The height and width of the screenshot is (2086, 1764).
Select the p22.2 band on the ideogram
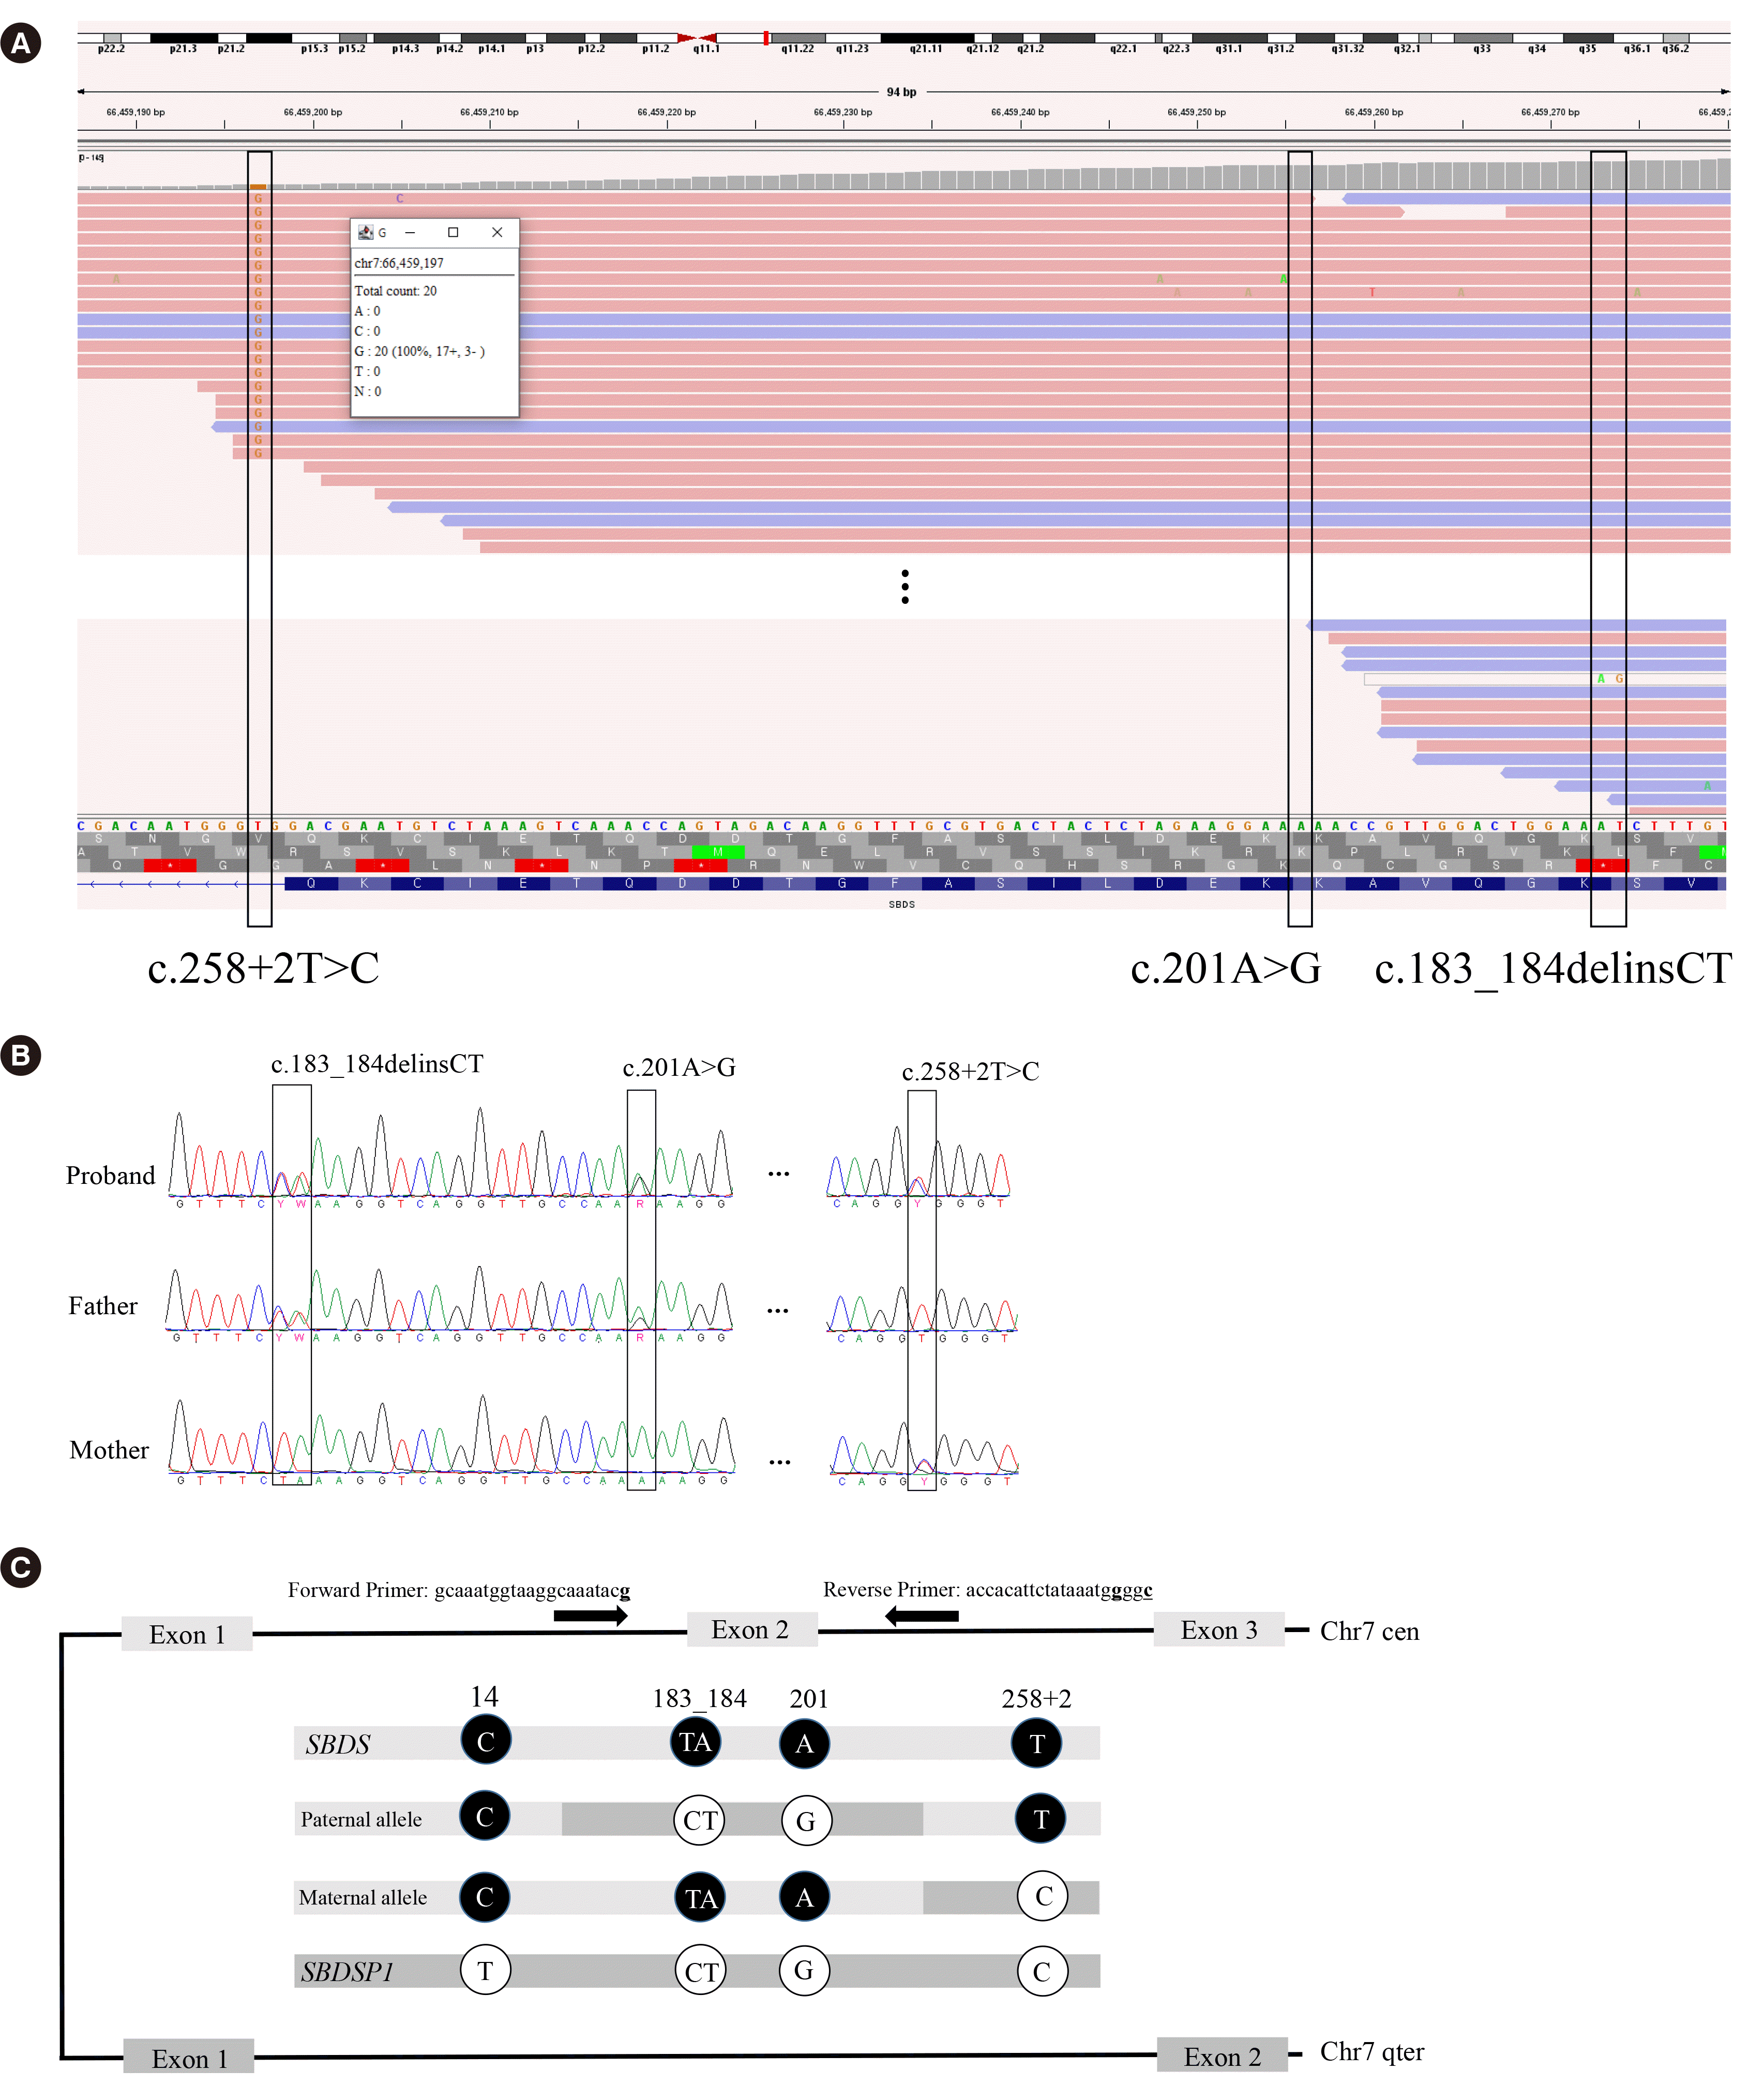(112, 38)
